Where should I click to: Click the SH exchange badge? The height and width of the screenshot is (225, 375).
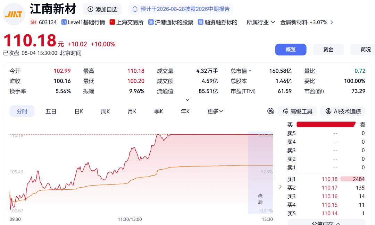point(33,22)
